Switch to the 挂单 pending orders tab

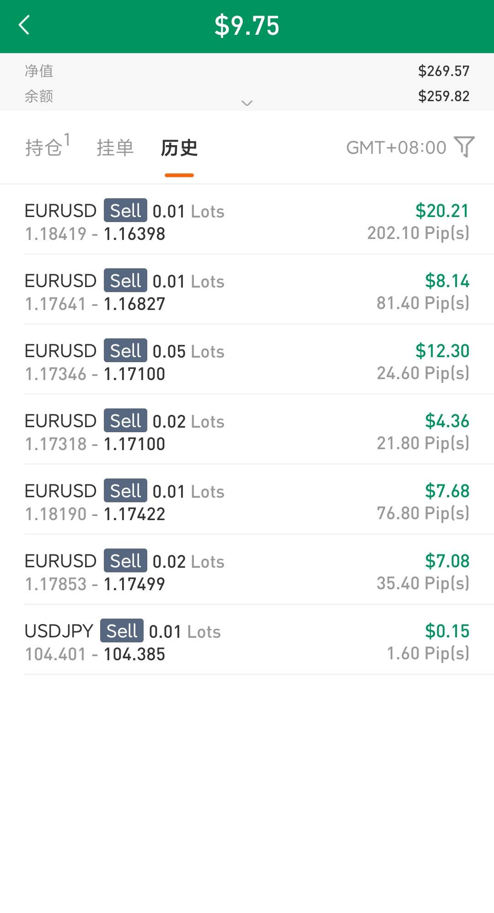[115, 148]
